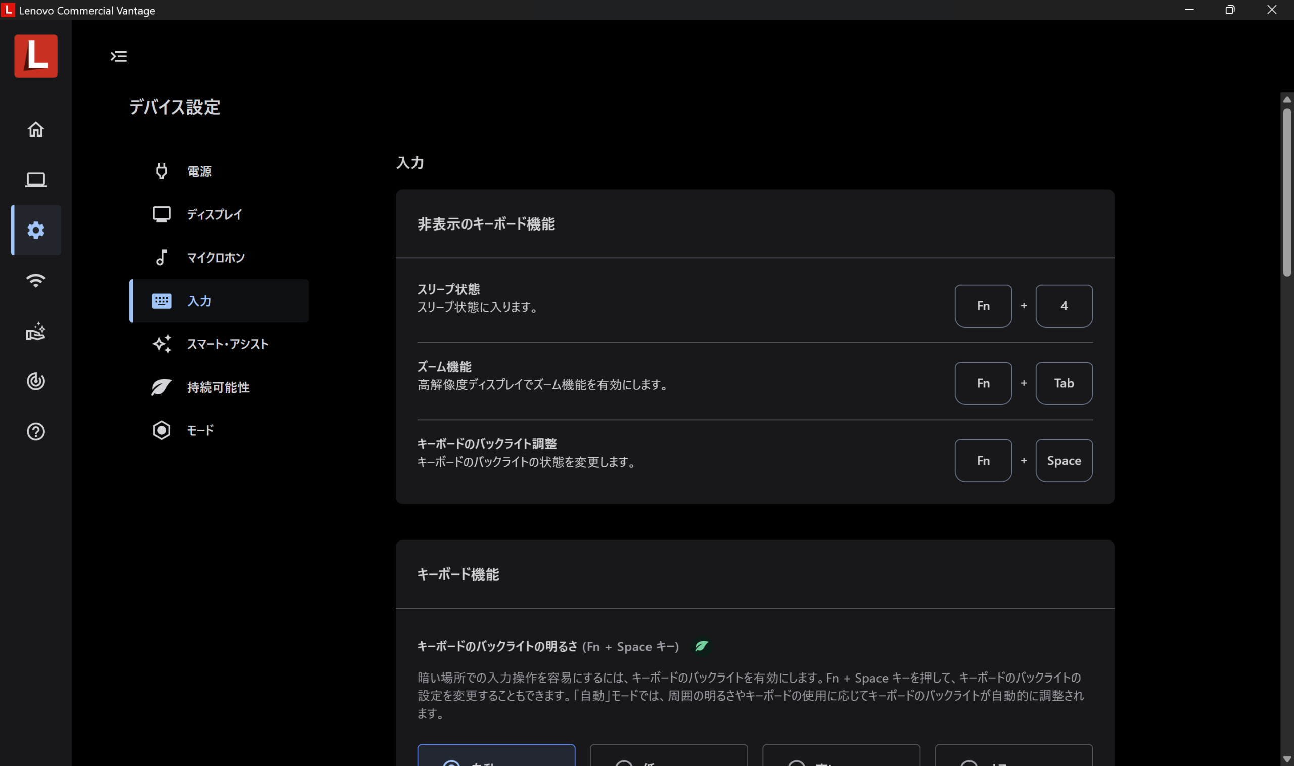
Task: Open the Home page from the sidebar
Action: [x=35, y=129]
